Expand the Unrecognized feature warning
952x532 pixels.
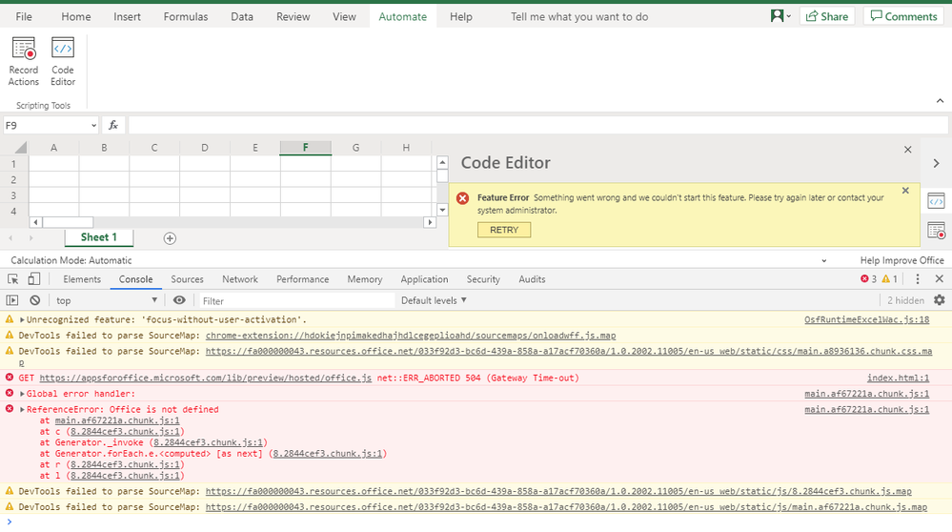(22, 319)
